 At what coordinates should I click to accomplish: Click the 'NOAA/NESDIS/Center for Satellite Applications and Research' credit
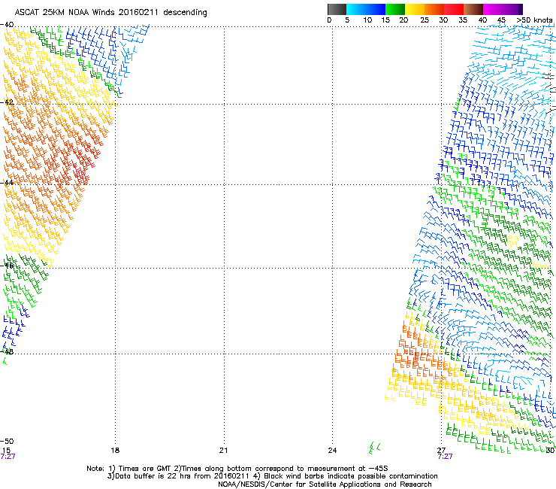point(325,484)
